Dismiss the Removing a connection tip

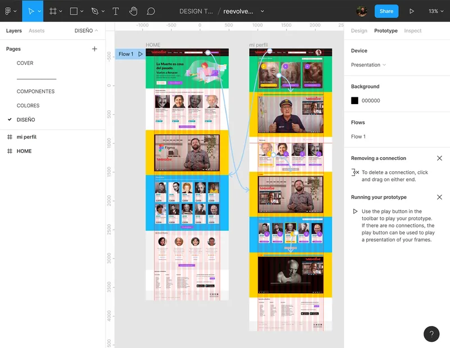(x=439, y=158)
